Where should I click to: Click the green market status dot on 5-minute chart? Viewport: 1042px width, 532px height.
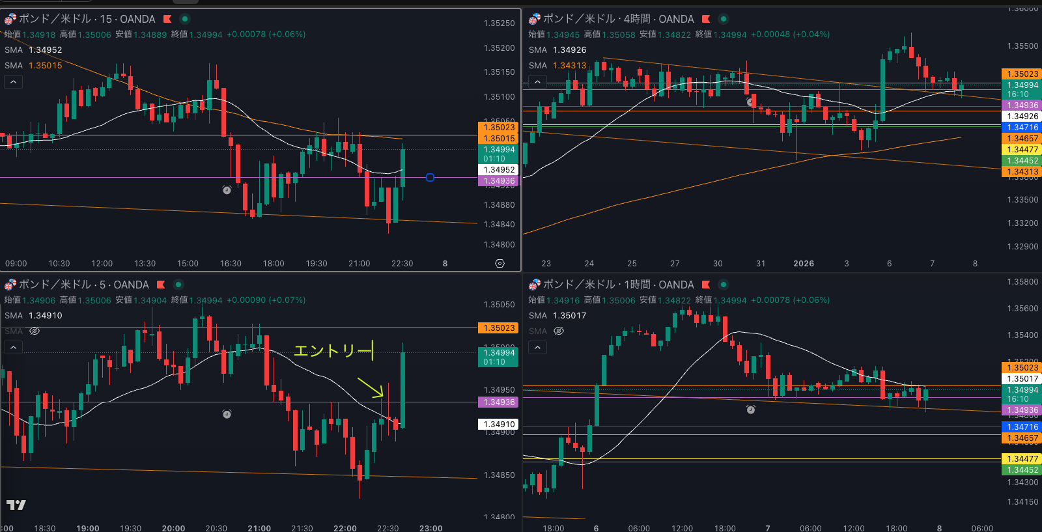(178, 285)
